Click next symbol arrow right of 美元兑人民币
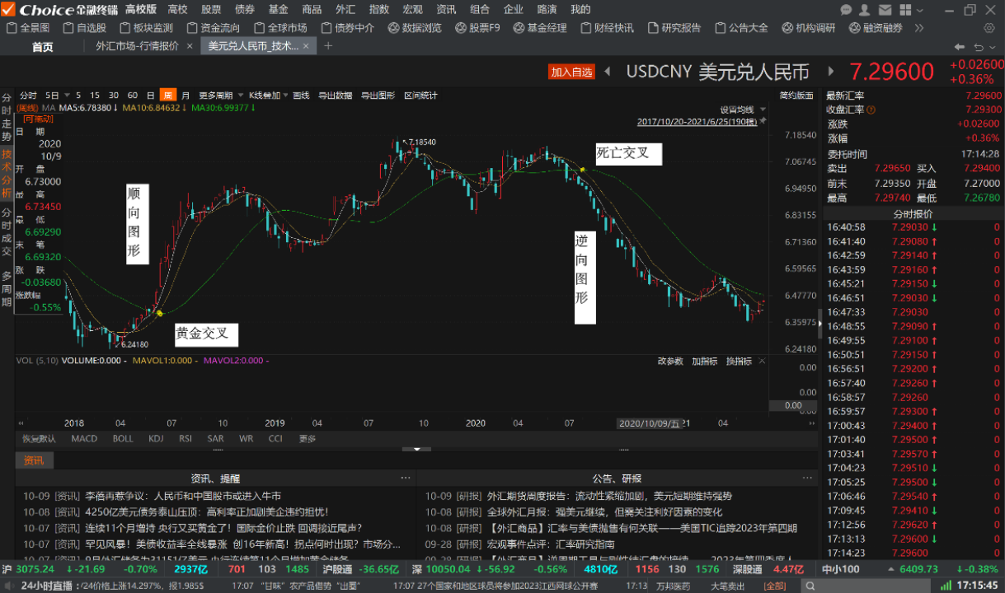The height and width of the screenshot is (593, 1005). click(831, 72)
